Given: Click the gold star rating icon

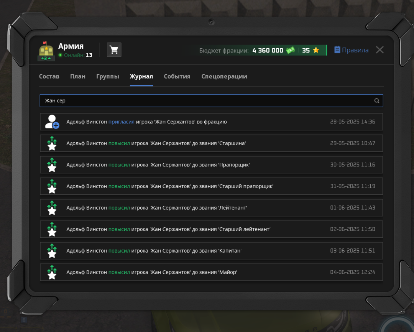Looking at the screenshot, I should coord(316,50).
